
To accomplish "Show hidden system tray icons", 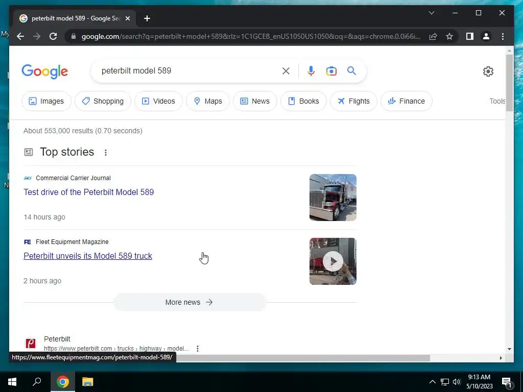I will (432, 382).
